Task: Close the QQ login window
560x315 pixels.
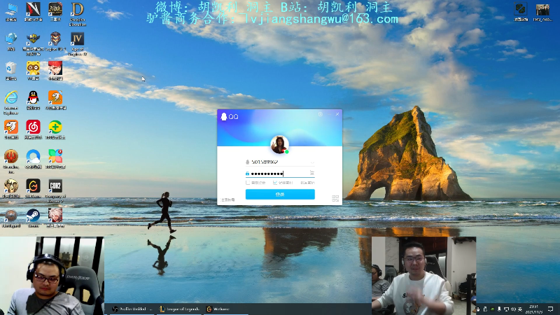Action: point(337,114)
